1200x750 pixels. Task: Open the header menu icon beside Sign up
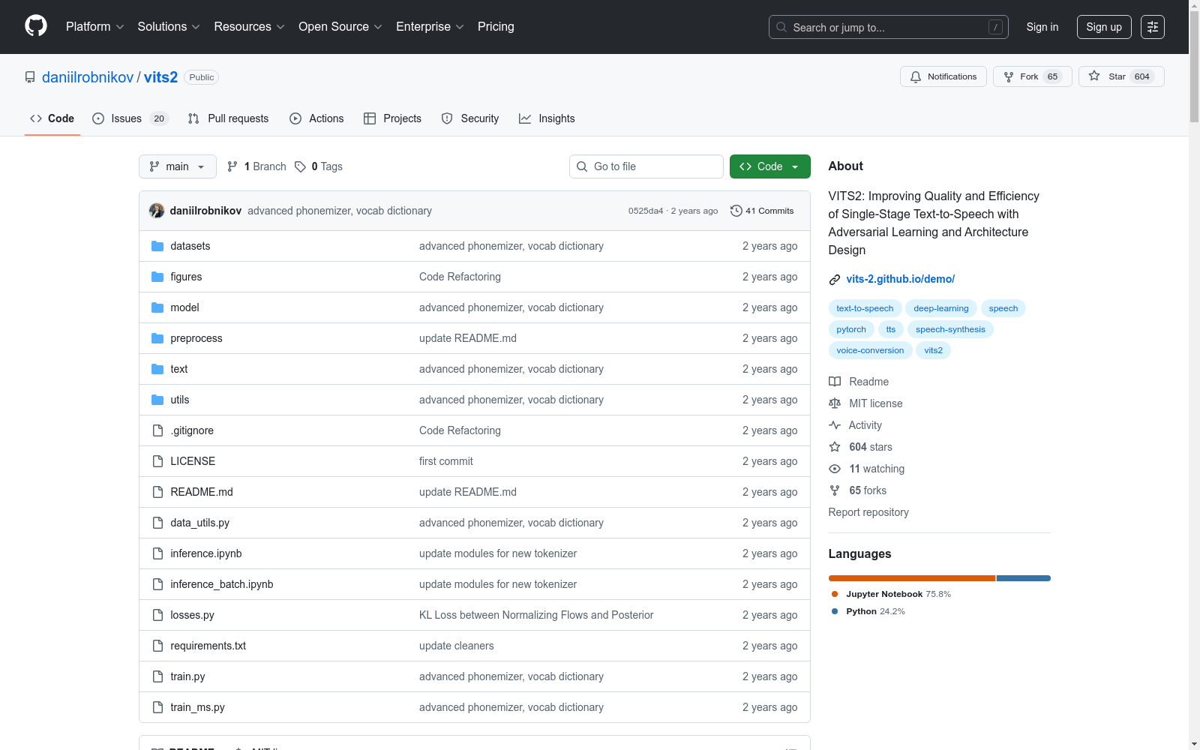click(1153, 27)
